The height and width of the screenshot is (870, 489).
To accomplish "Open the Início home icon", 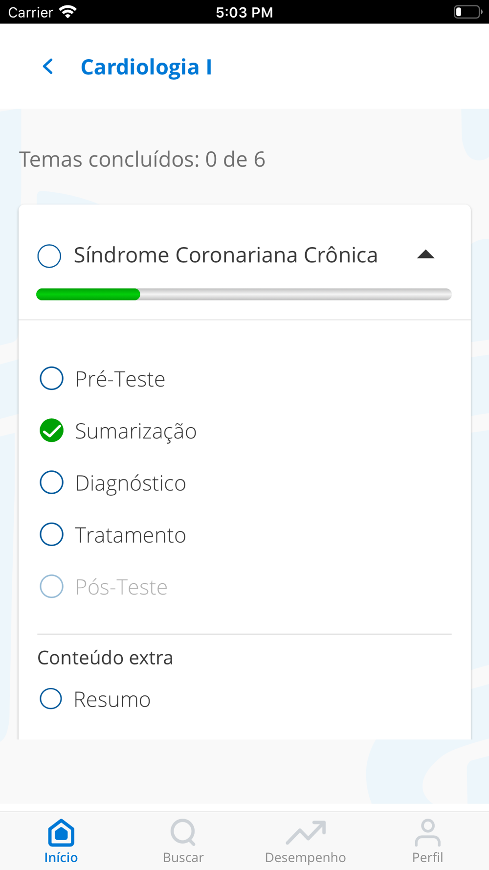I will (x=61, y=832).
